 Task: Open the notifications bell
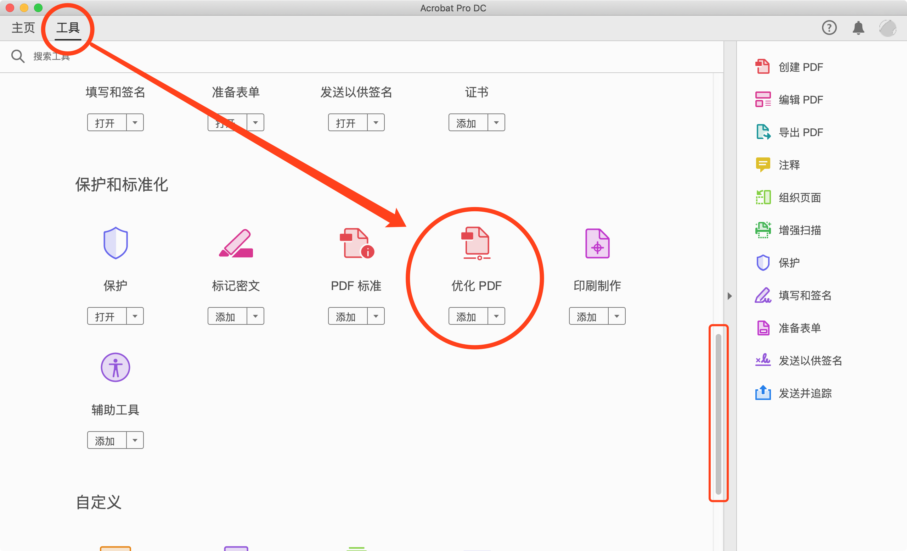pos(858,28)
